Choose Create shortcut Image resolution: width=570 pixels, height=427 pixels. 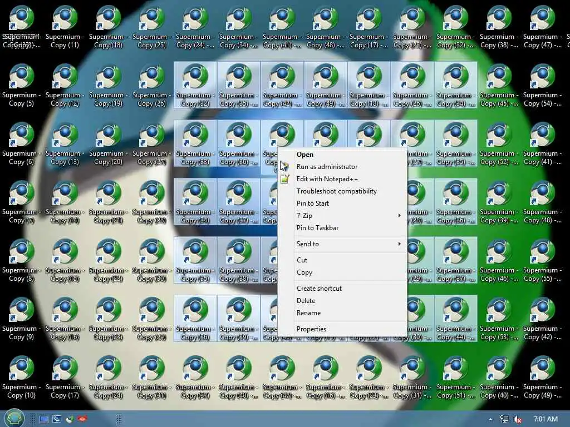pyautogui.click(x=342, y=289)
